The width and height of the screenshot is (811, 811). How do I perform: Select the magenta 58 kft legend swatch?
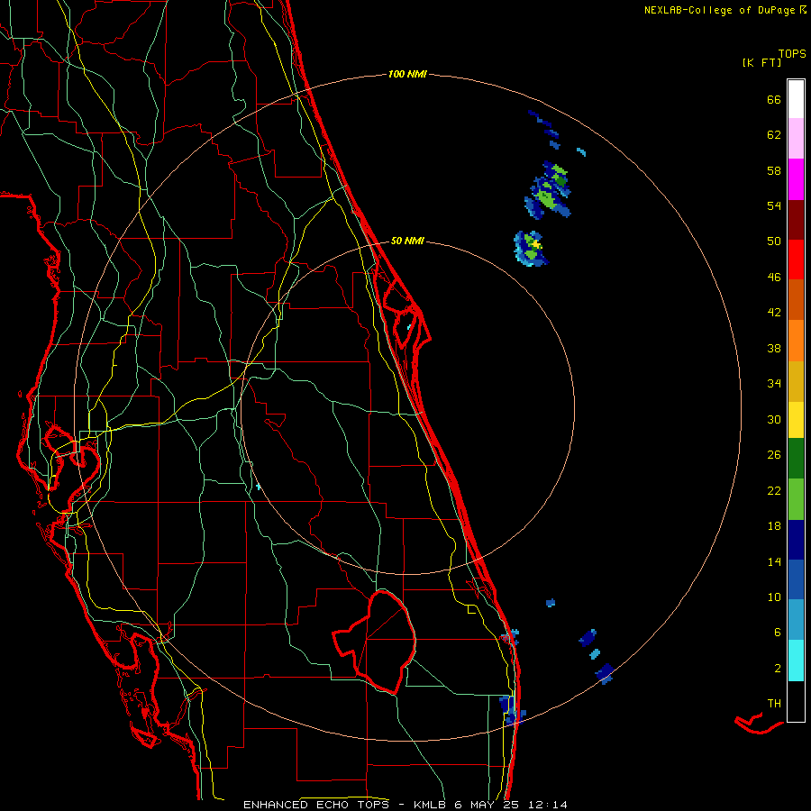(796, 179)
